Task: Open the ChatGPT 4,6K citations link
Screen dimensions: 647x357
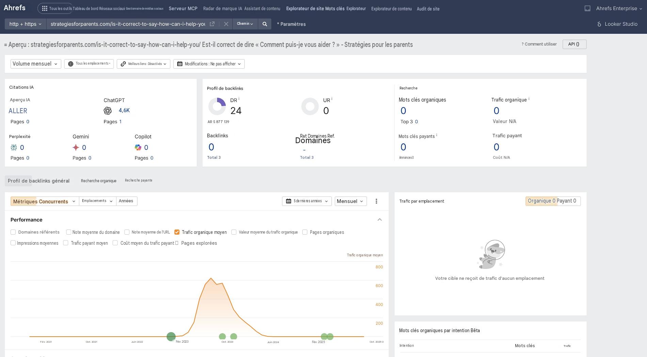Action: [x=124, y=111]
